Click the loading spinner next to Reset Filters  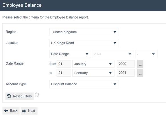[x=37, y=95]
